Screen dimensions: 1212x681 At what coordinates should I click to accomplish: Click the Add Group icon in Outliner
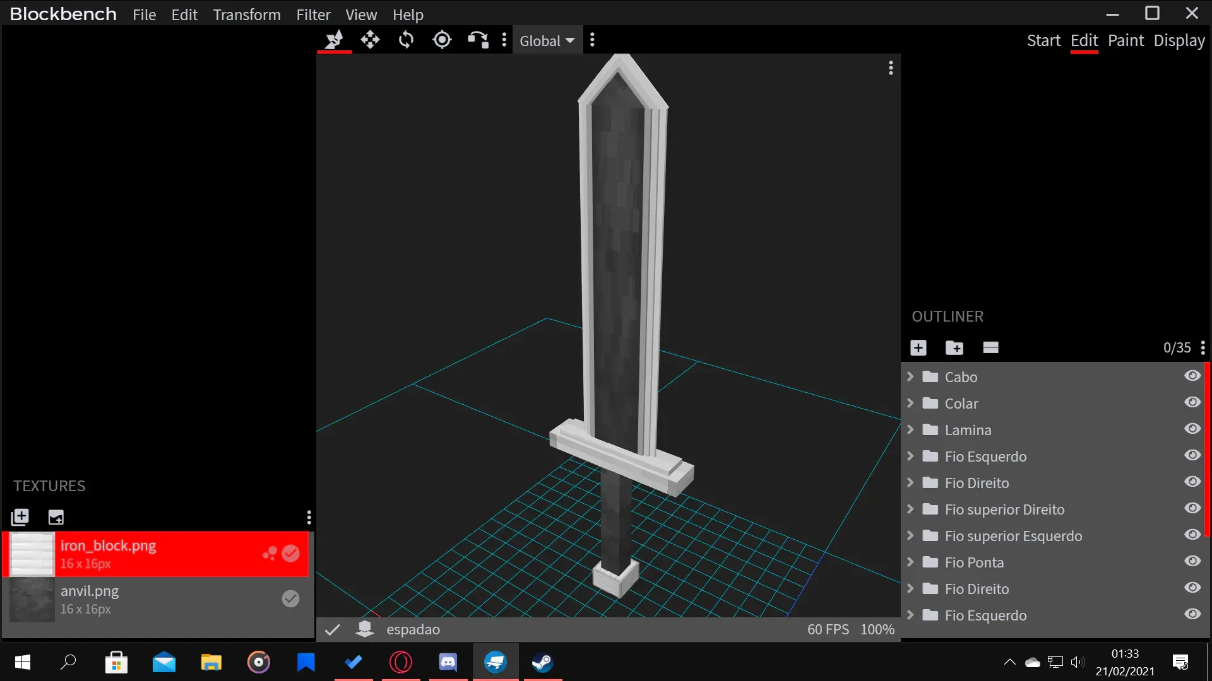coord(954,347)
